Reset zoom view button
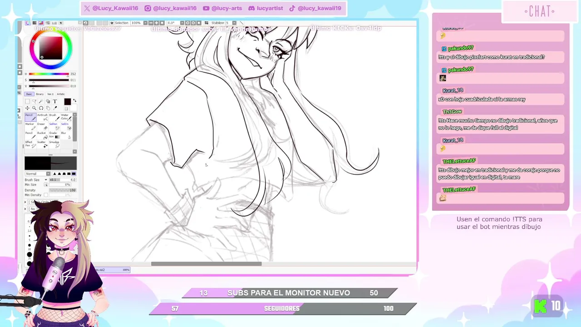The image size is (581, 327). [162, 23]
